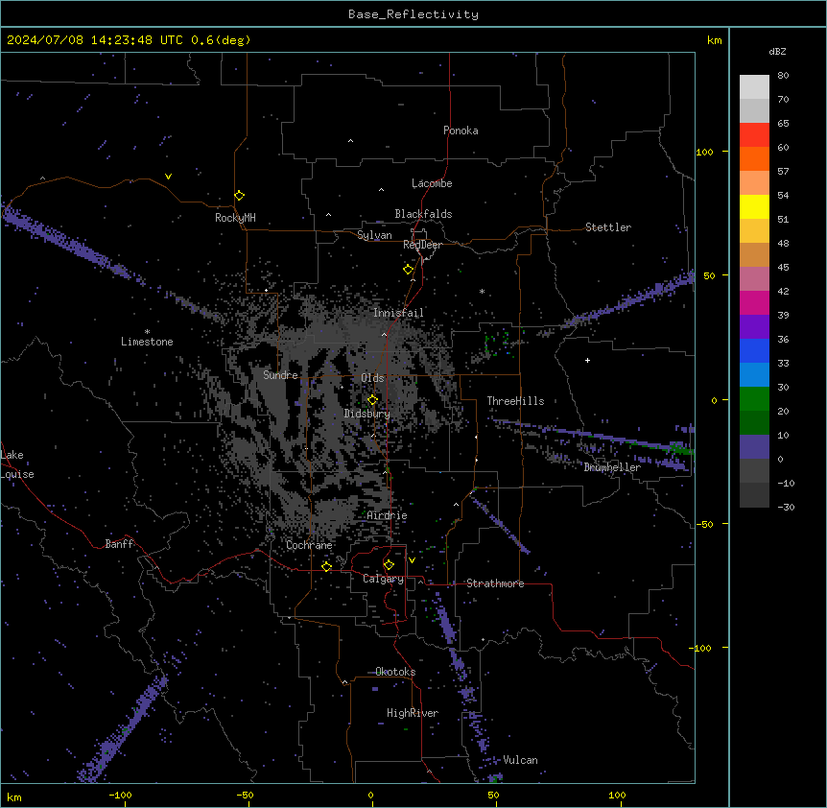
Task: Click the green 30 dBZ color swatch
Action: point(754,399)
